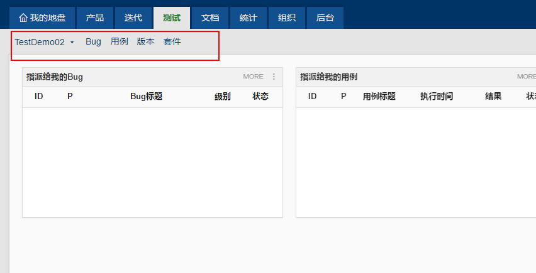Viewport: 536px width, 273px height.
Task: Switch to the 迭代 tab
Action: point(133,18)
